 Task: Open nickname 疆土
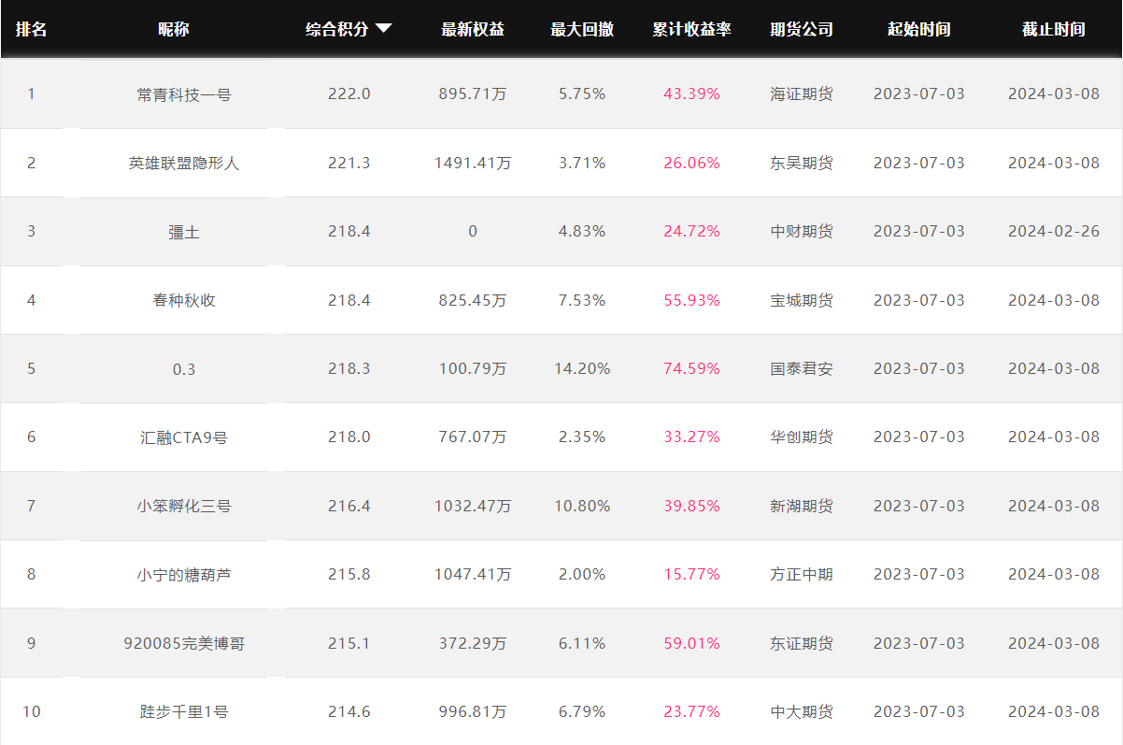(184, 232)
